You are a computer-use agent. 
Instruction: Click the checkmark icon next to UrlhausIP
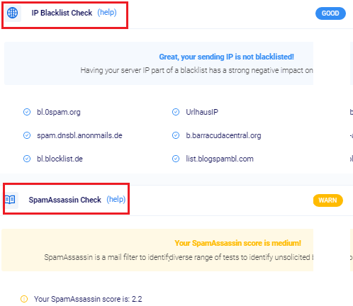[x=176, y=112]
